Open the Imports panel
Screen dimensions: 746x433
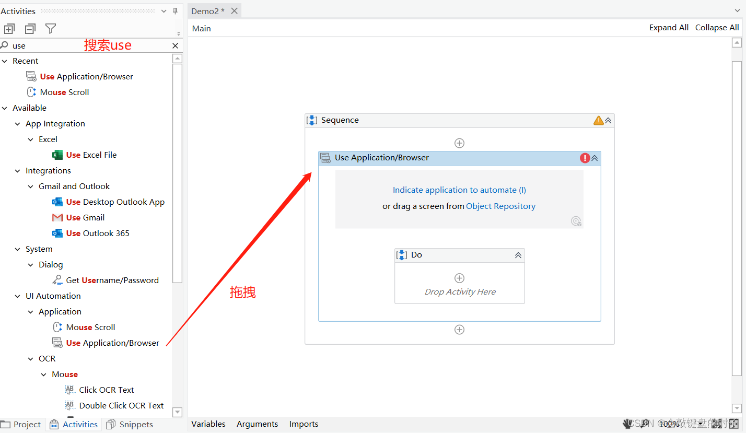pyautogui.click(x=304, y=424)
